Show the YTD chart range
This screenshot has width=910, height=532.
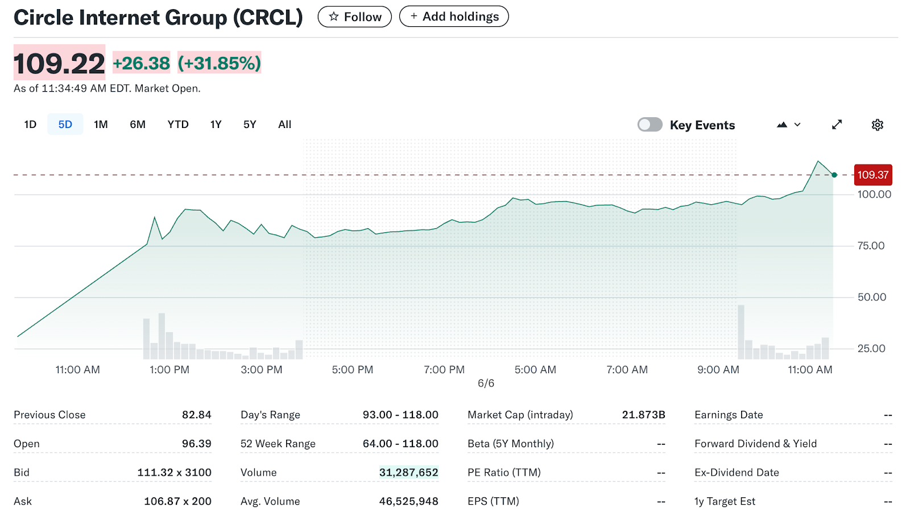pos(178,125)
